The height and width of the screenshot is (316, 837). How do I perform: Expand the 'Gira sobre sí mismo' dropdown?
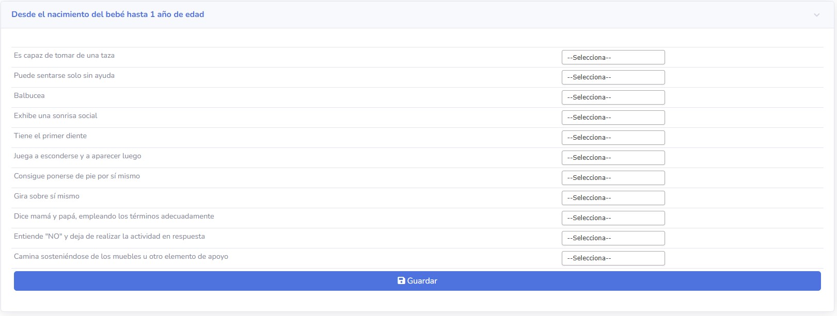[x=613, y=198]
